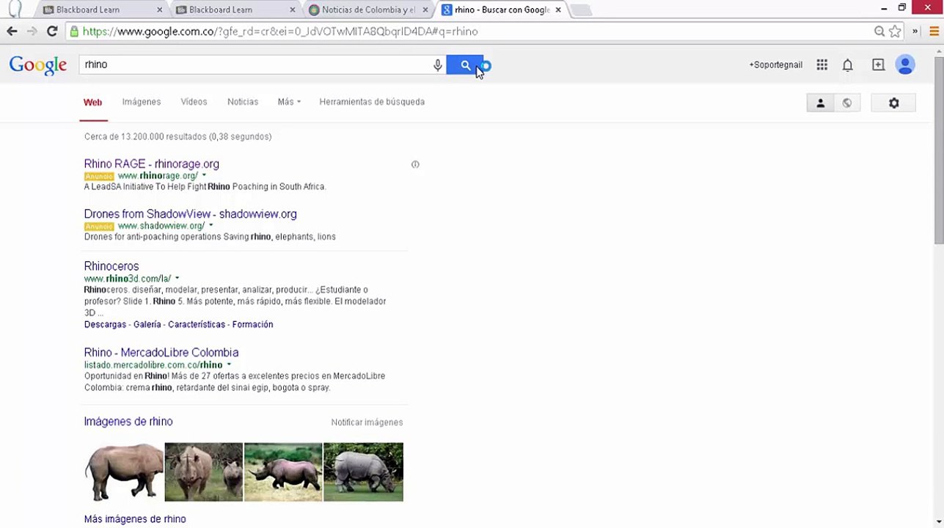Show hidden extensions chevron

pyautogui.click(x=915, y=32)
